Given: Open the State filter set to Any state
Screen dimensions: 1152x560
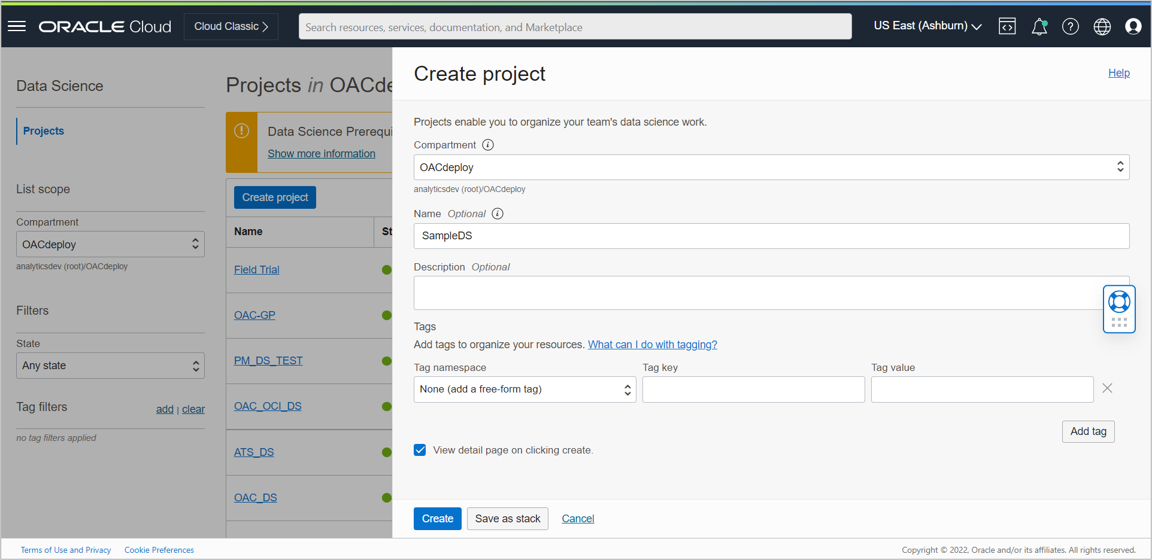Looking at the screenshot, I should coord(110,365).
